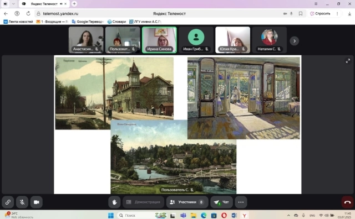Open Словари bookmark
355x219 pixels.
tap(116, 22)
